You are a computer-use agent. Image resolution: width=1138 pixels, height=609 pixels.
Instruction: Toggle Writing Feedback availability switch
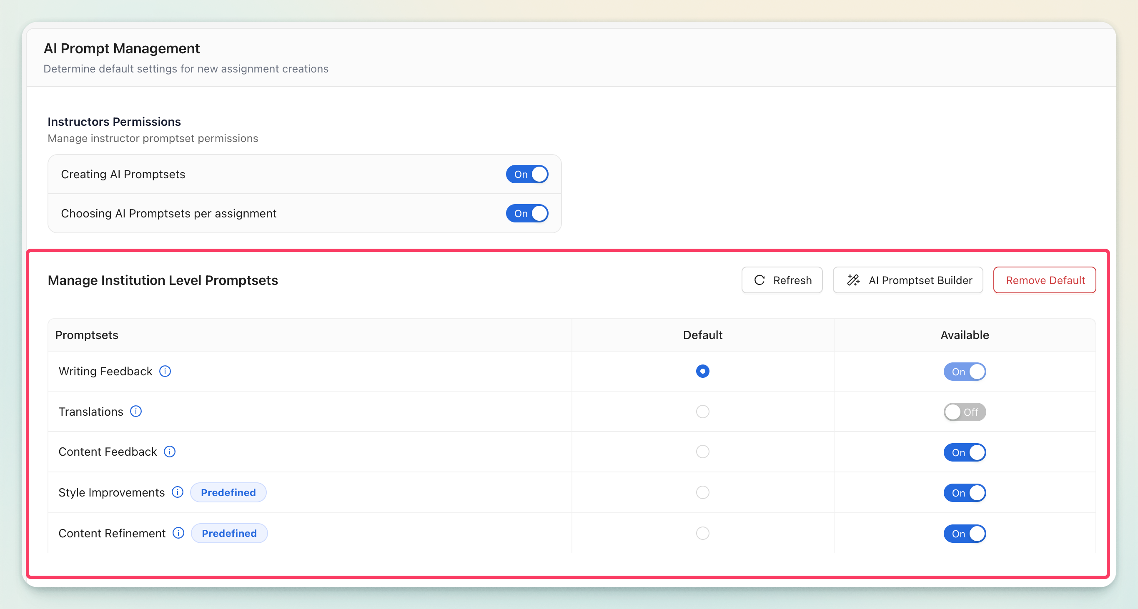tap(965, 372)
